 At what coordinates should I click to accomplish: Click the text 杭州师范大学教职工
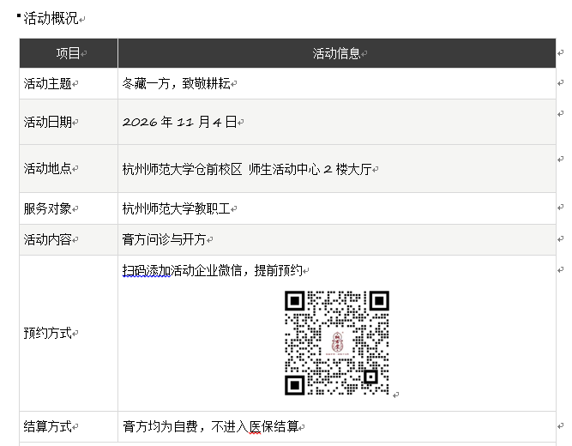(176, 208)
